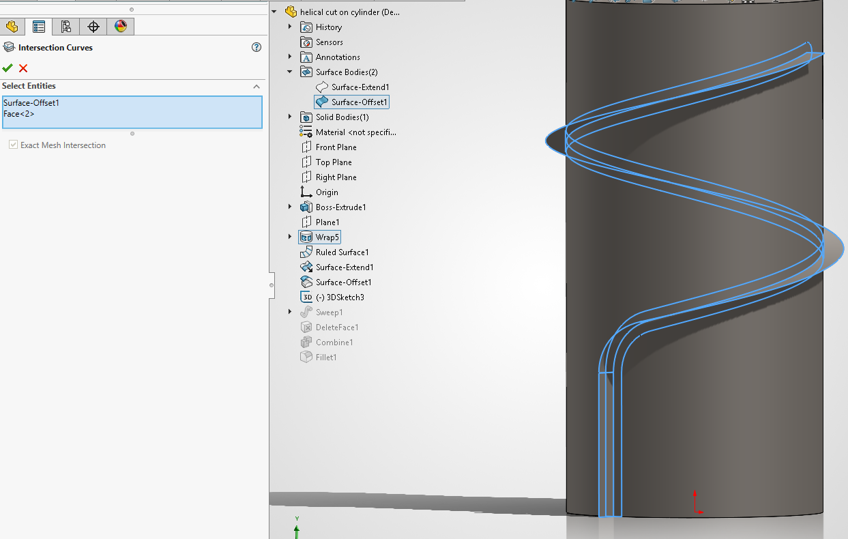This screenshot has height=539, width=848.
Task: Switch to the PropertyManager tab
Action: tap(39, 27)
